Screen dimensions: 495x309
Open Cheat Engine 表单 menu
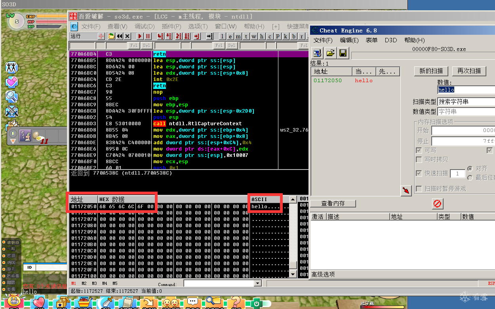click(x=371, y=40)
